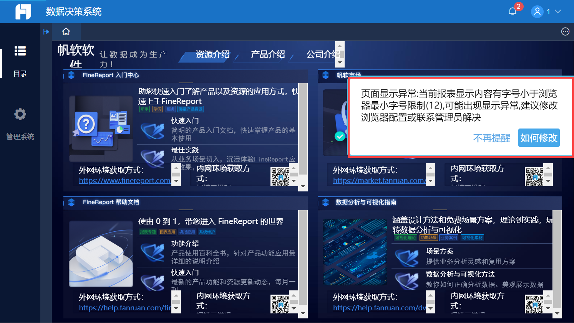Select the 服务 tag
The image size is (574, 323).
171,109
